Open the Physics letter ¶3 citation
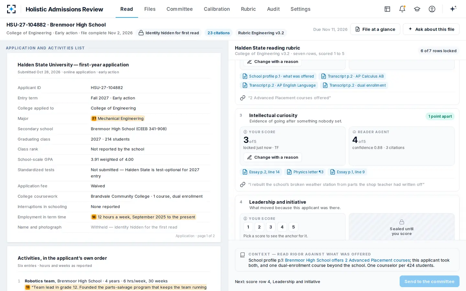Screen dimensions: 466x291 point(305,172)
